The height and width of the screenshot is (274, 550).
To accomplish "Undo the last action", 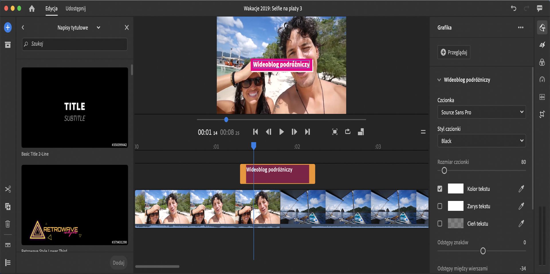I will pos(513,8).
